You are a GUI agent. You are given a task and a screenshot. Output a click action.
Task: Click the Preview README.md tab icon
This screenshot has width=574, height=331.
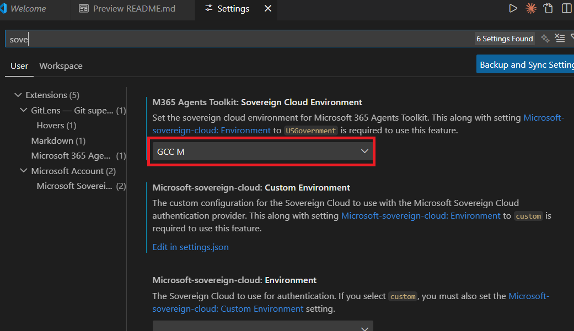point(84,9)
